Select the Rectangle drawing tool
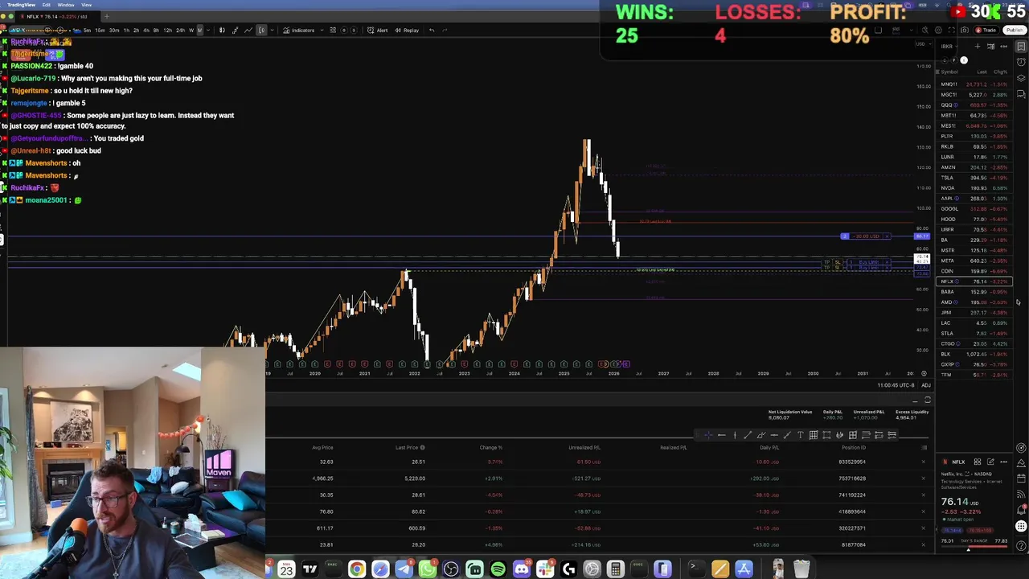The image size is (1029, 579). pyautogui.click(x=826, y=435)
